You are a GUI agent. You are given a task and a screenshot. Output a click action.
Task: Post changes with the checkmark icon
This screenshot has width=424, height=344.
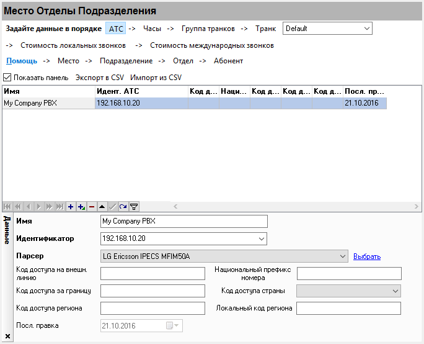click(113, 207)
